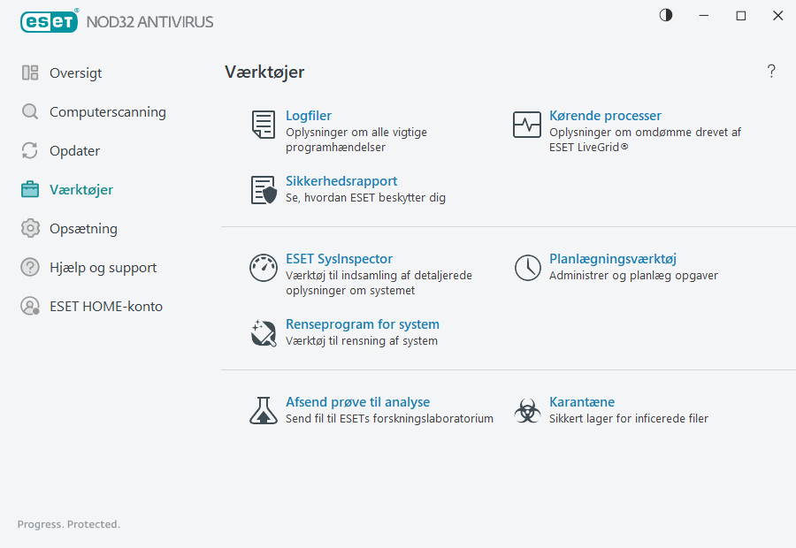
Task: Open Computerscanning in the sidebar
Action: pos(107,112)
